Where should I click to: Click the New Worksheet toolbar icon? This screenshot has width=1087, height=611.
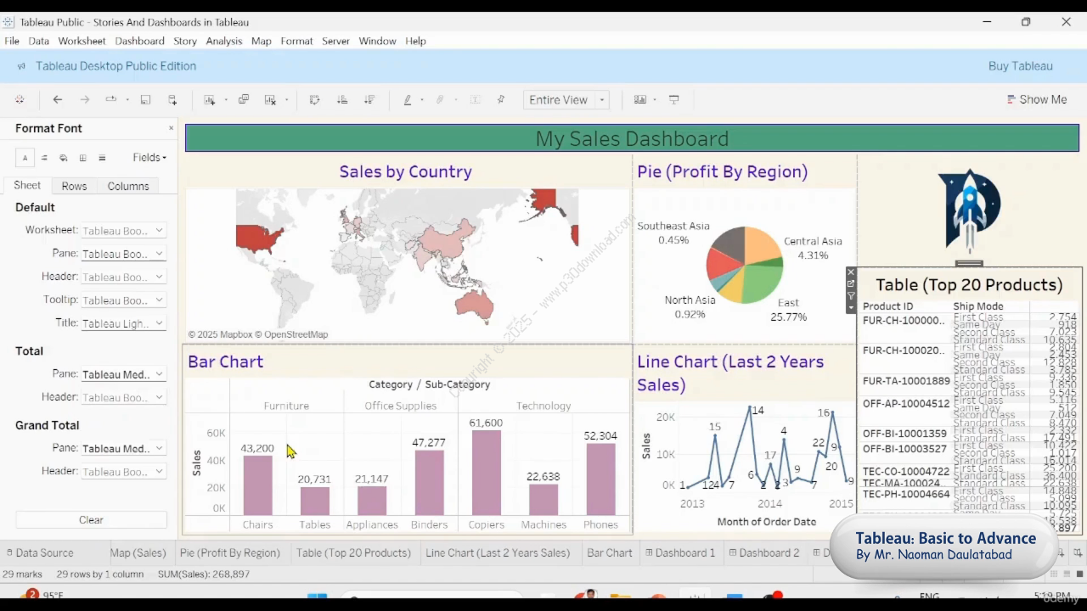[210, 100]
